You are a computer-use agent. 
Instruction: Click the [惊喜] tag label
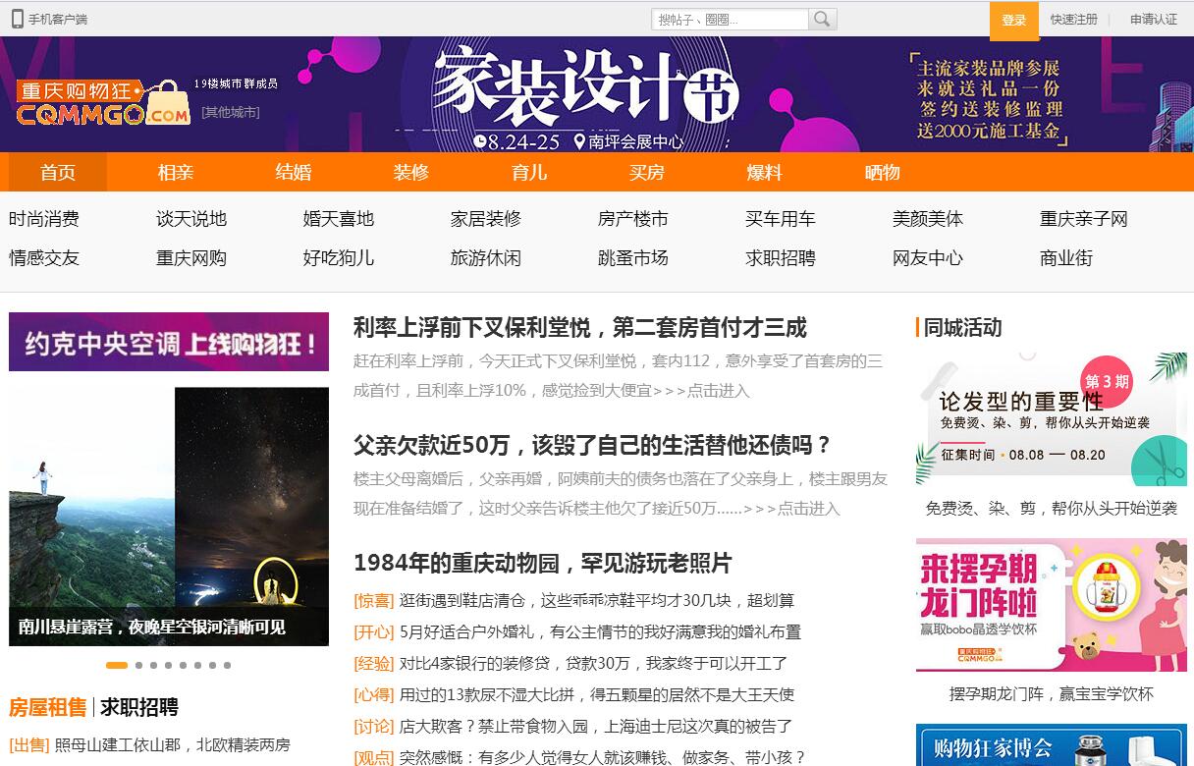click(x=374, y=600)
